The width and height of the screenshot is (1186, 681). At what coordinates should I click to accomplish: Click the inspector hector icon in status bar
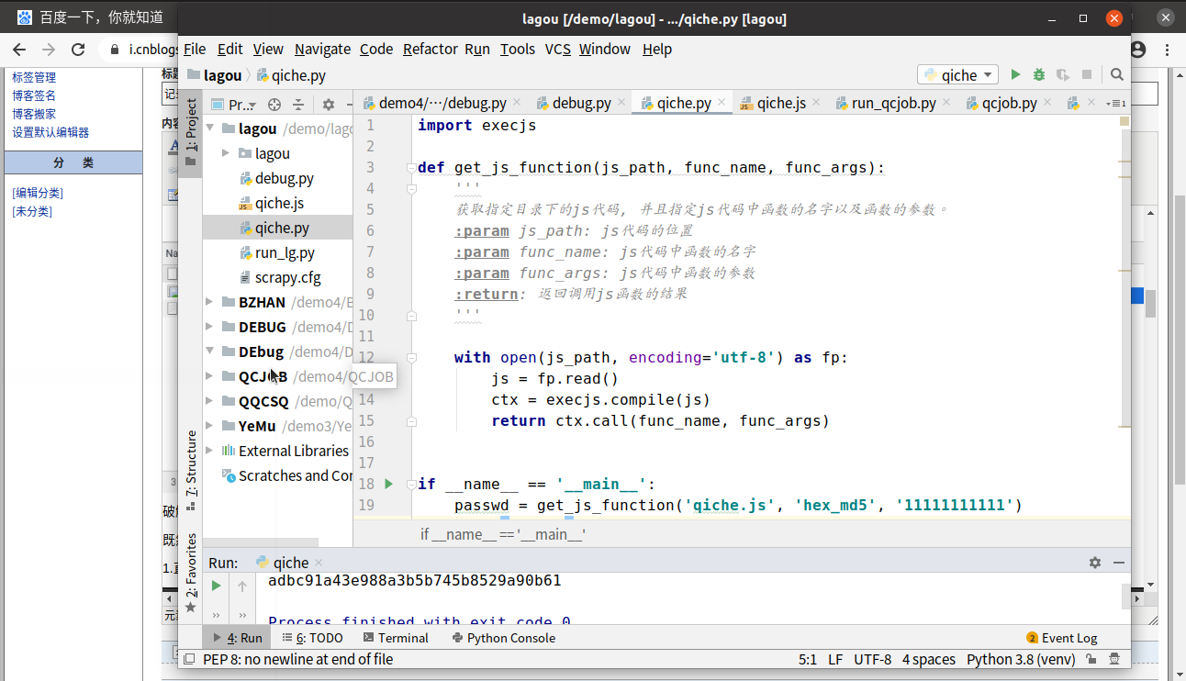1114,659
